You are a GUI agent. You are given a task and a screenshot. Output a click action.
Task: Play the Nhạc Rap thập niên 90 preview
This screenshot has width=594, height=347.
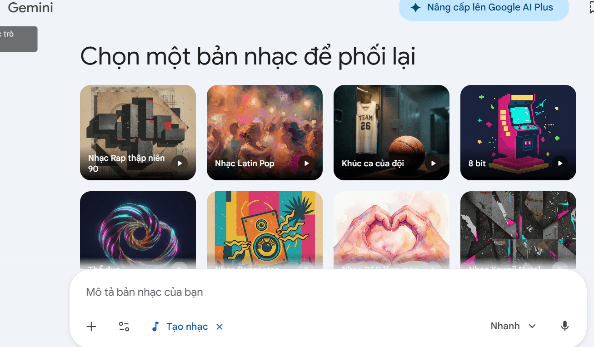[180, 163]
